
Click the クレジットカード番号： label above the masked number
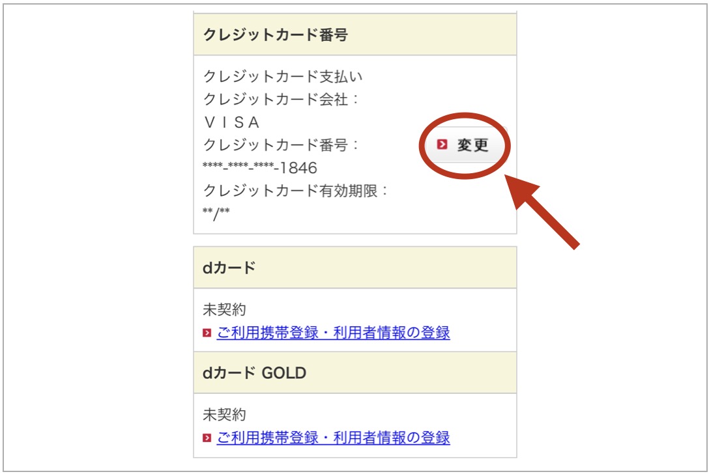pos(280,145)
